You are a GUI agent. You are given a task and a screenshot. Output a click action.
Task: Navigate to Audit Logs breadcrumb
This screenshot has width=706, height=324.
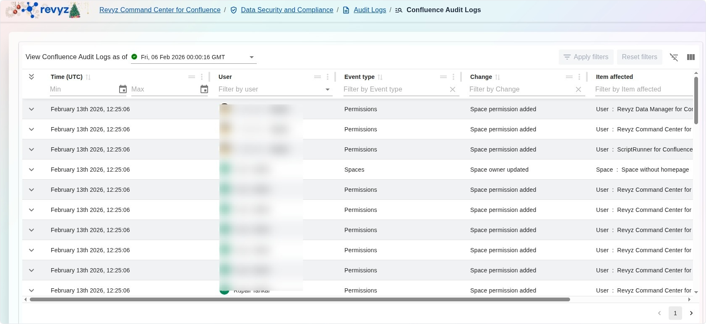pyautogui.click(x=370, y=10)
